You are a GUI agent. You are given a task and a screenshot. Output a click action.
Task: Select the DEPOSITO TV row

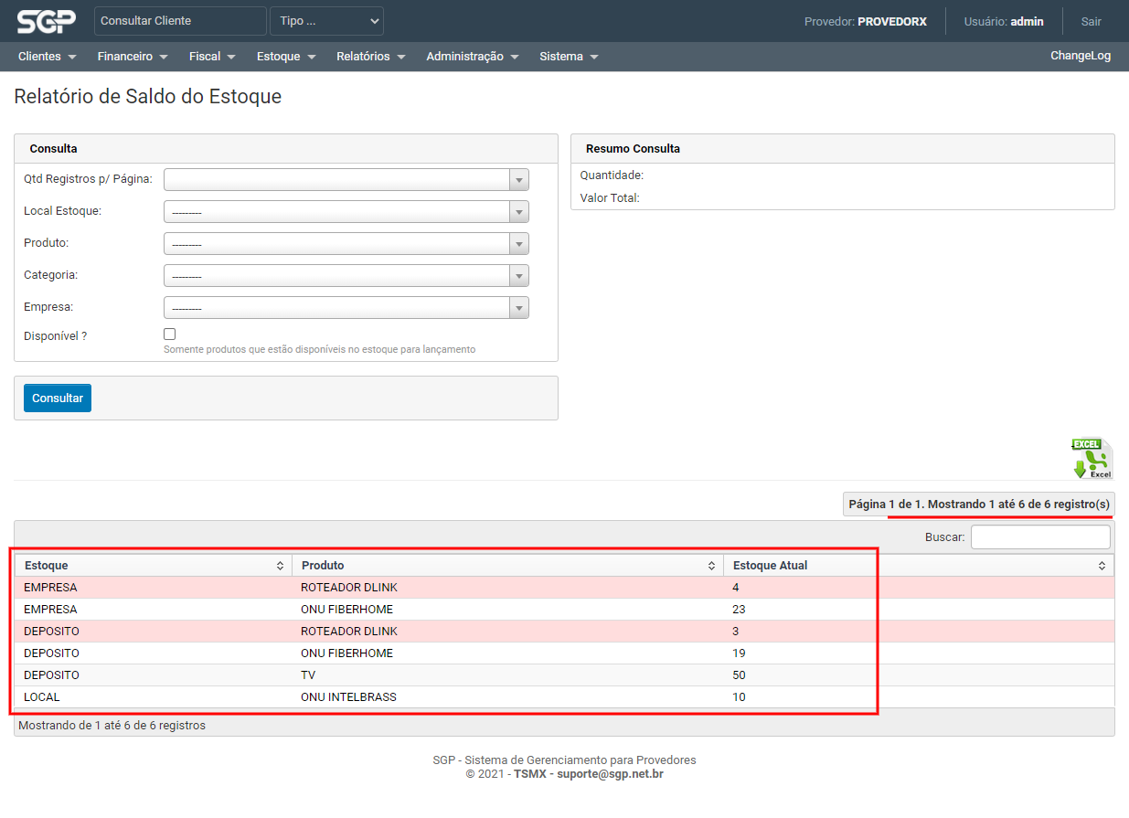564,675
